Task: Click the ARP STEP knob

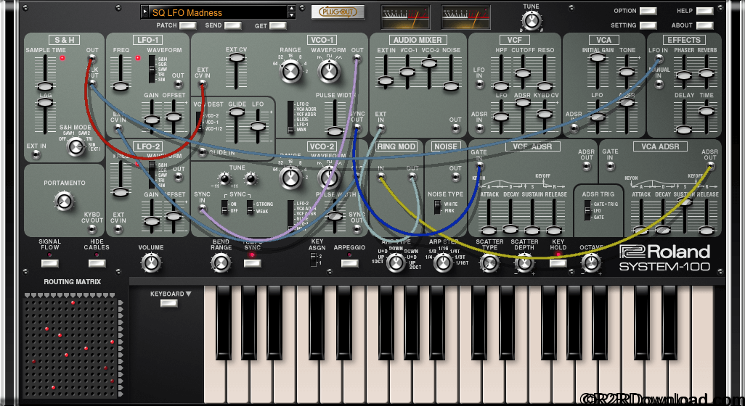Action: click(x=443, y=262)
